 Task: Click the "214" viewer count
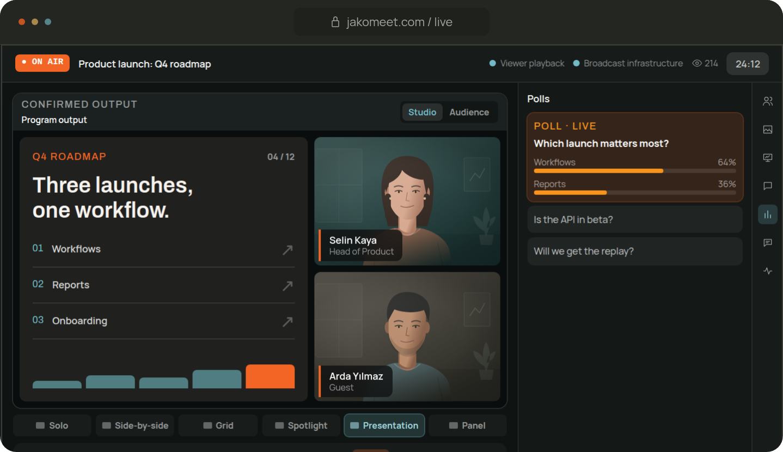711,64
